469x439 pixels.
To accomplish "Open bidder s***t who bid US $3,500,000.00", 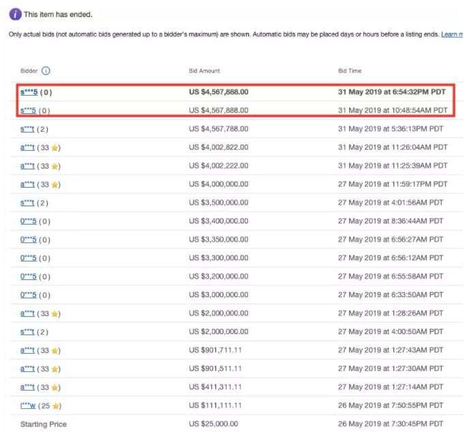I will [27, 203].
